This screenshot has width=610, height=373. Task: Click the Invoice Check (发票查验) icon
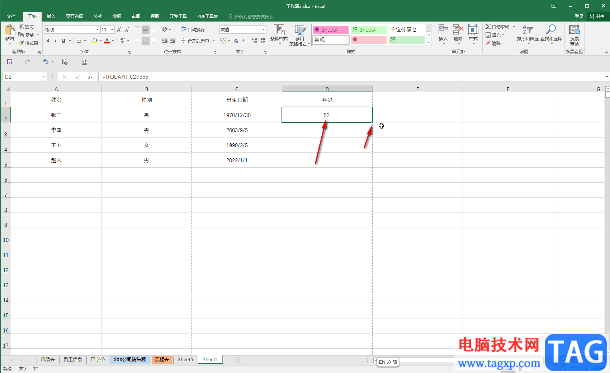tap(574, 30)
